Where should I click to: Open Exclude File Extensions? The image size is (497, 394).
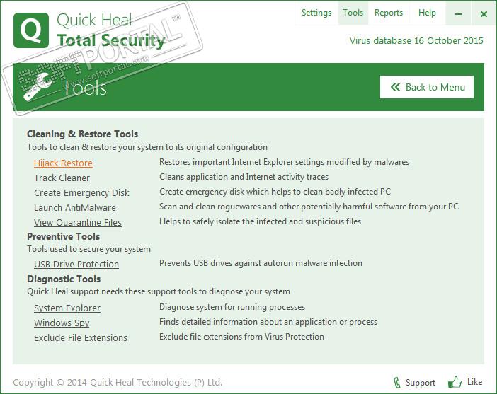[x=81, y=337]
